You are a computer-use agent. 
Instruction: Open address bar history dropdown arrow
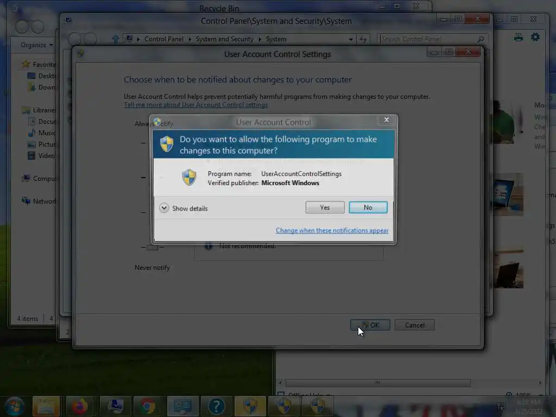[351, 39]
